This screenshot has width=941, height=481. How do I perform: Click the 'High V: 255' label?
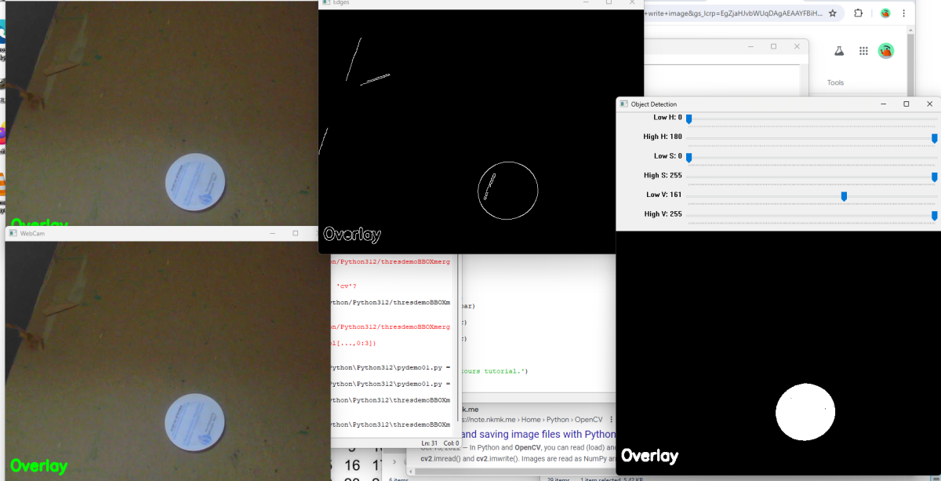tap(663, 213)
